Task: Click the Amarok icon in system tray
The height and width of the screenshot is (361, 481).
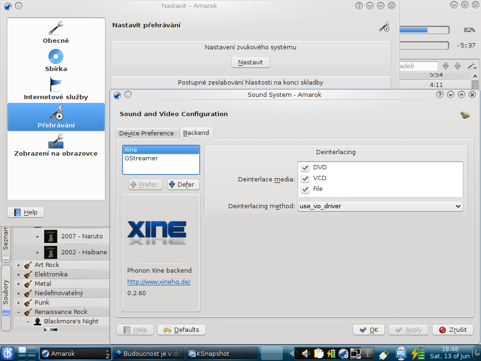Action: point(343,353)
